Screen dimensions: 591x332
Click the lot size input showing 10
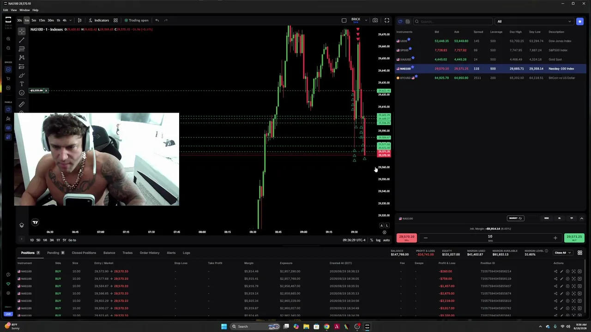click(490, 238)
